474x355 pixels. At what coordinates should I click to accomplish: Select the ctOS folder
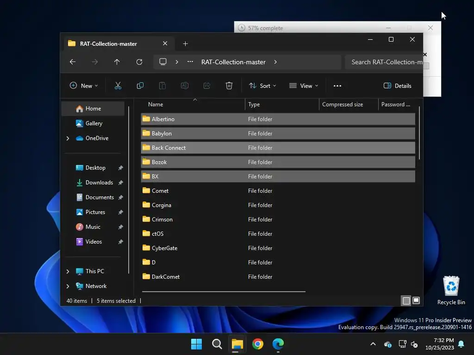(x=278, y=233)
